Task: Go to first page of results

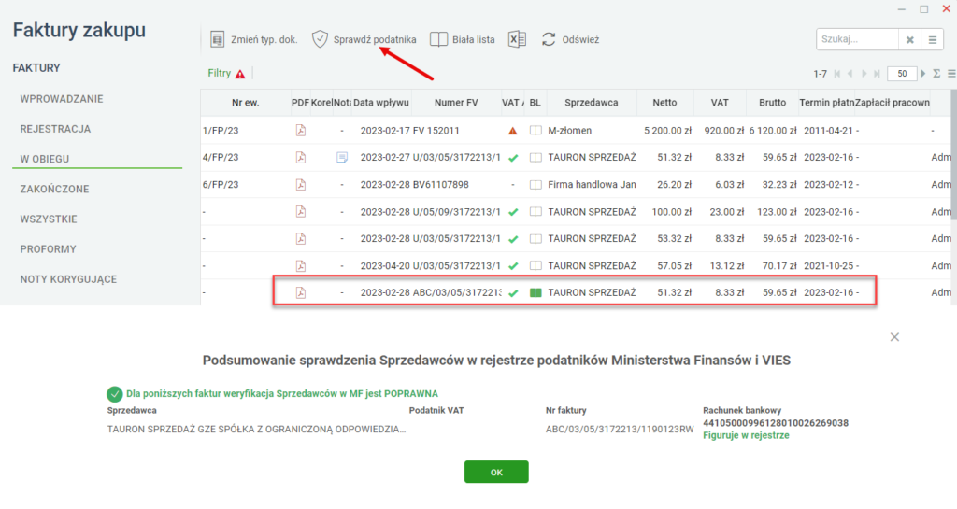Action: (x=837, y=74)
